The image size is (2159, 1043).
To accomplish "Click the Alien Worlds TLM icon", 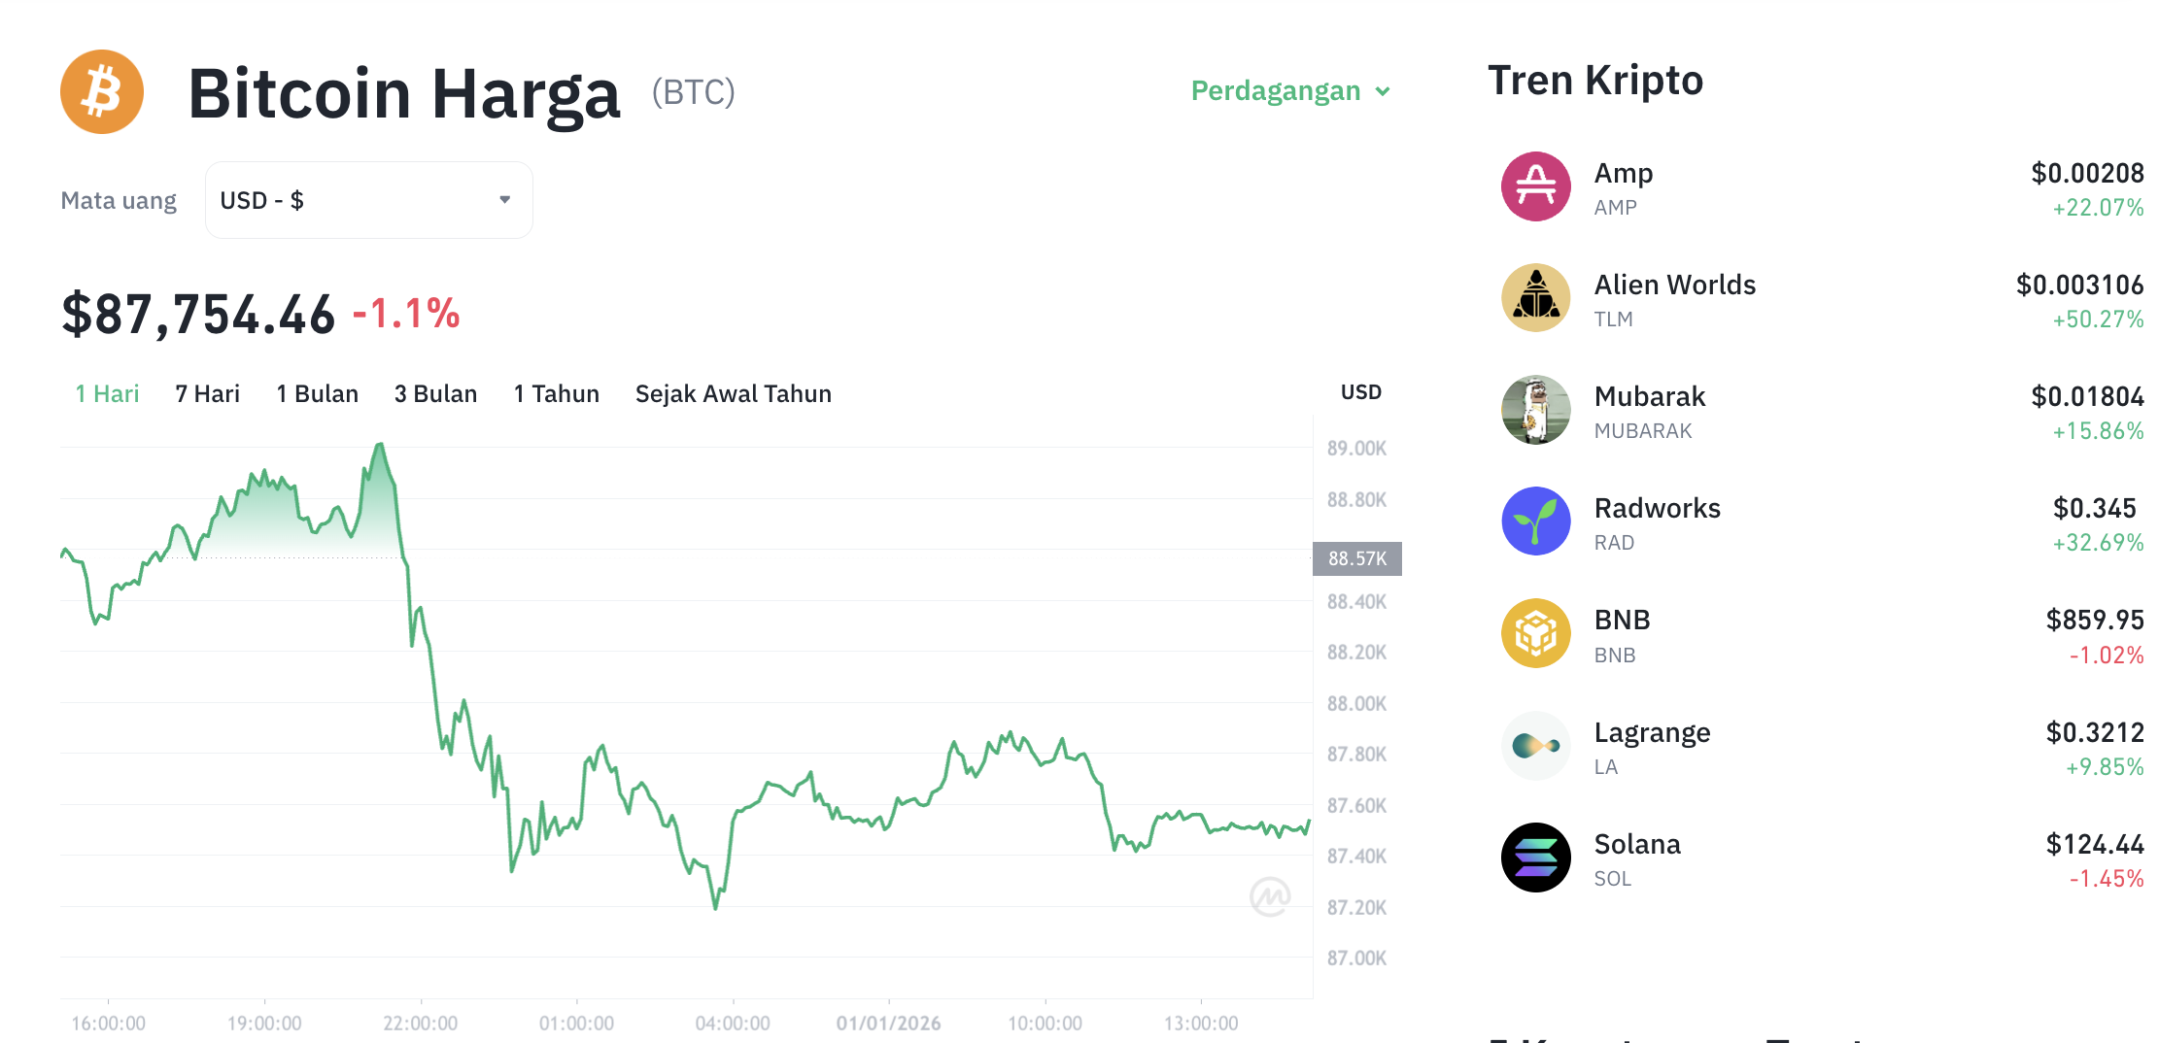I will (1535, 298).
